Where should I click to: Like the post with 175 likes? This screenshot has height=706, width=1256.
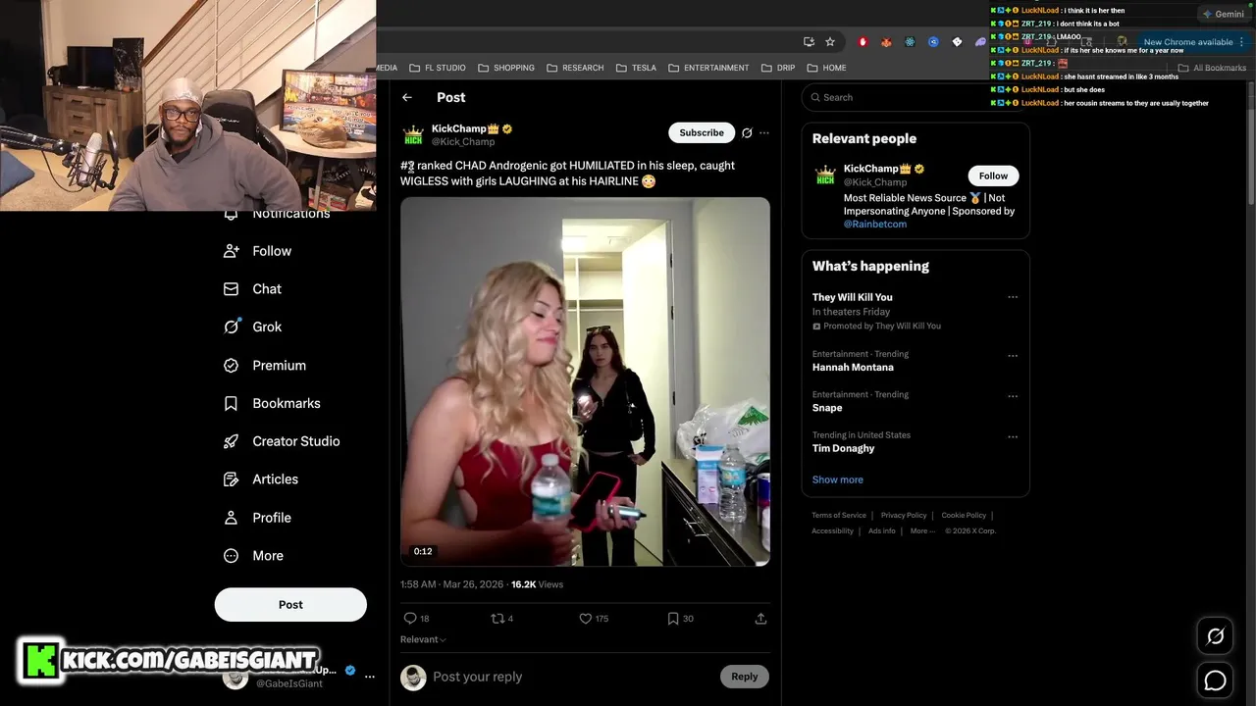pos(586,619)
